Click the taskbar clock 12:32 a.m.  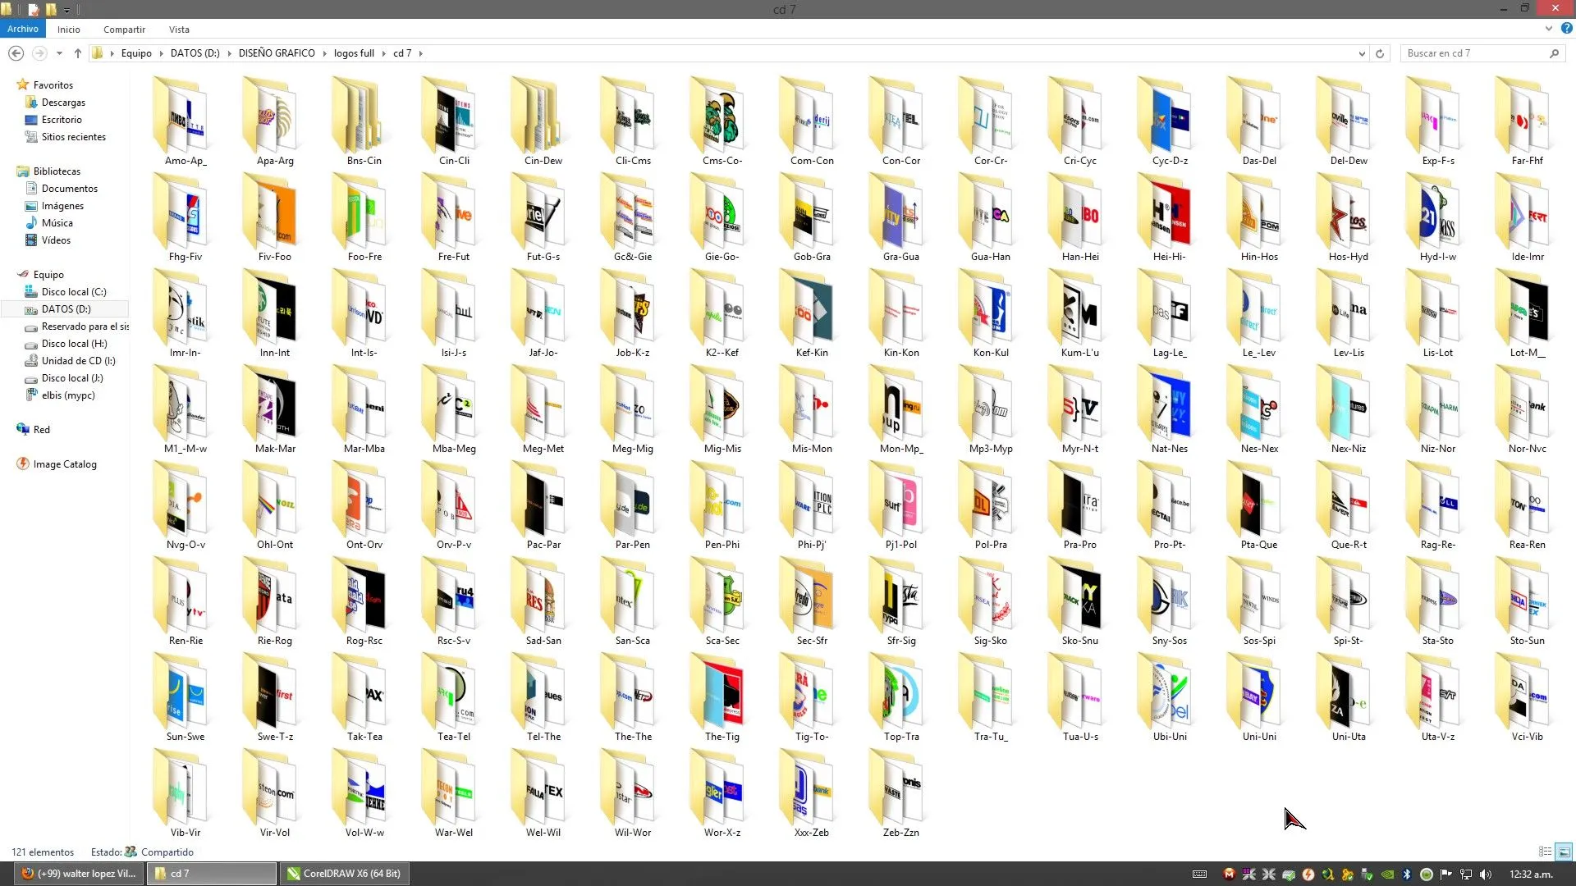[1532, 875]
